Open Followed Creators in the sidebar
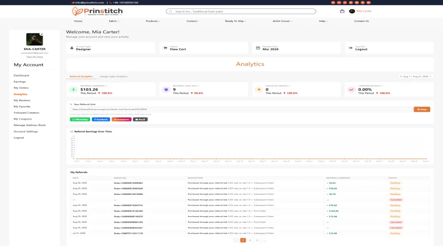 (27, 113)
